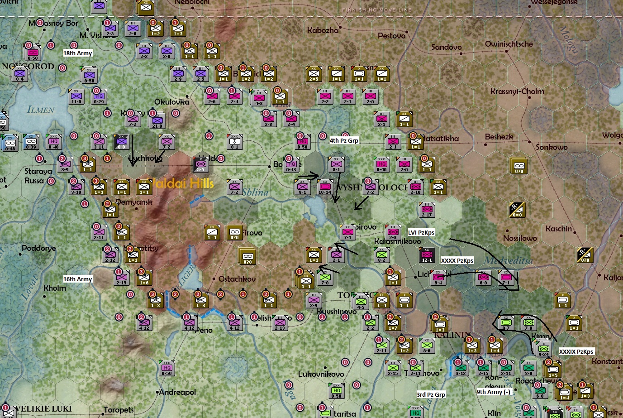This screenshot has height=418, width=623.
Task: Click the 9-24 unit stack
Action: click(x=543, y=348)
